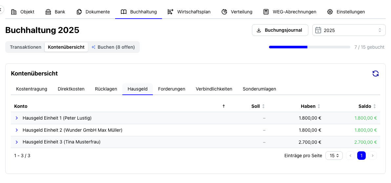
Task: Click Haben value 2.700,00 € for Einheit 3
Action: pos(310,142)
